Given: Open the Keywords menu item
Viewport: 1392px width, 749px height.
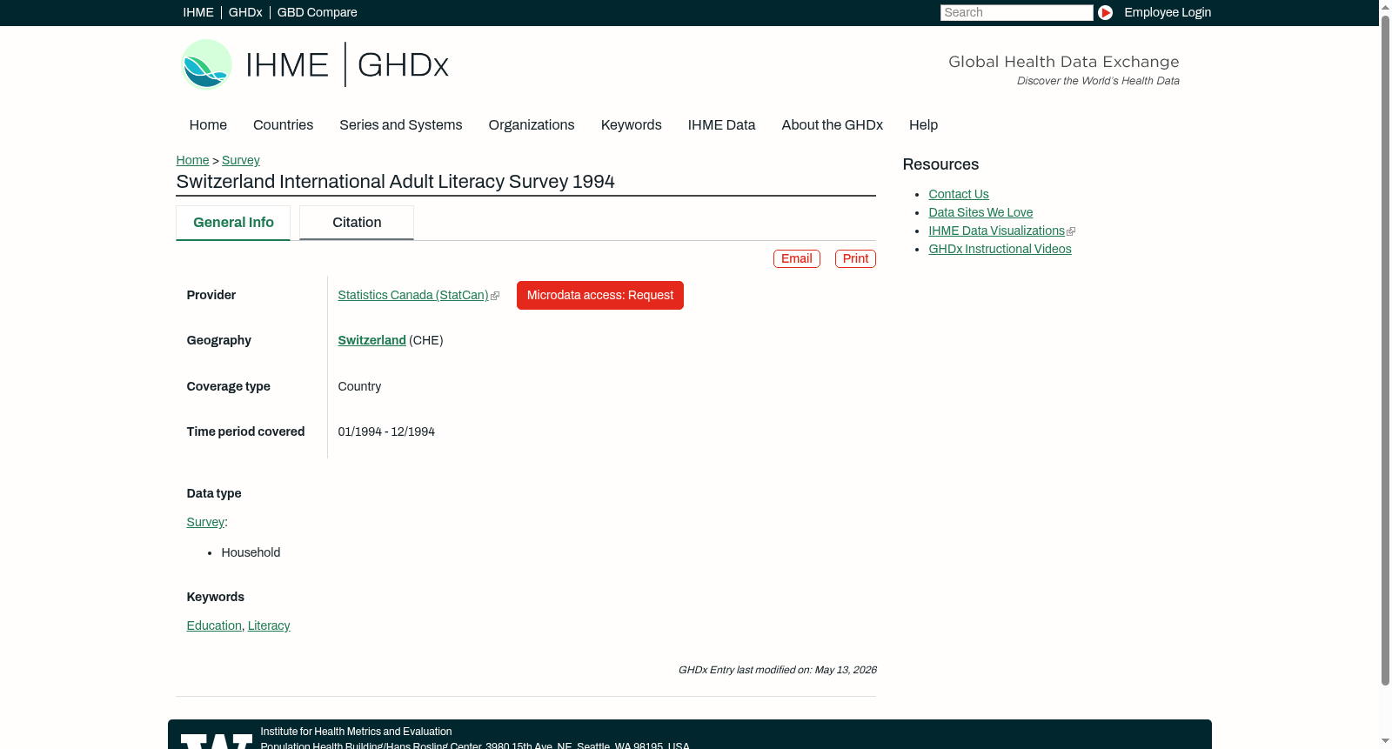Looking at the screenshot, I should tap(632, 125).
